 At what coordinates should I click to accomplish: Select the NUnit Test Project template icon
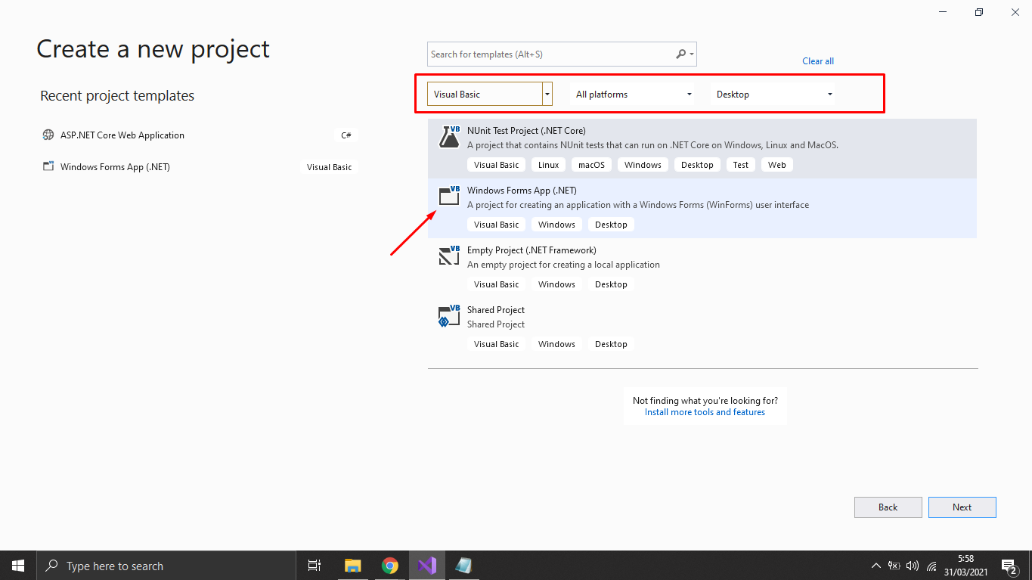(x=448, y=136)
